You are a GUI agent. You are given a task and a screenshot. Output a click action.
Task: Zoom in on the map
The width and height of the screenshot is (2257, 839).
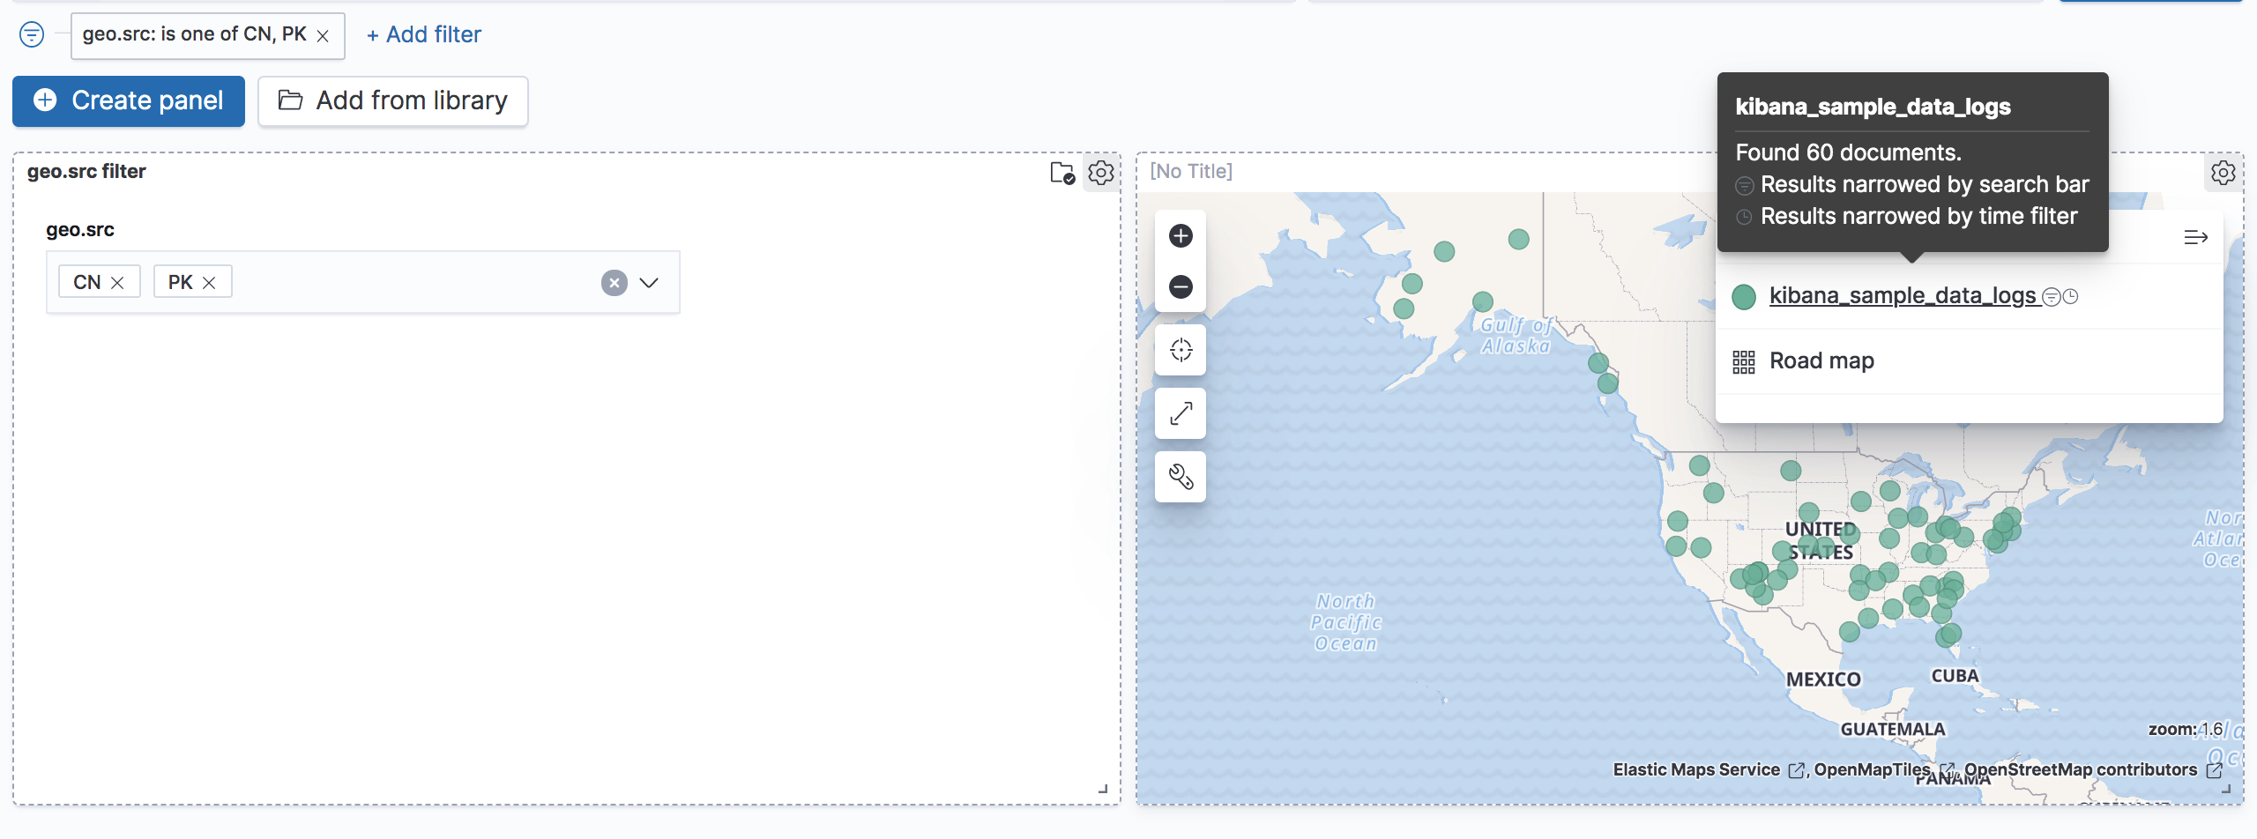coord(1180,235)
